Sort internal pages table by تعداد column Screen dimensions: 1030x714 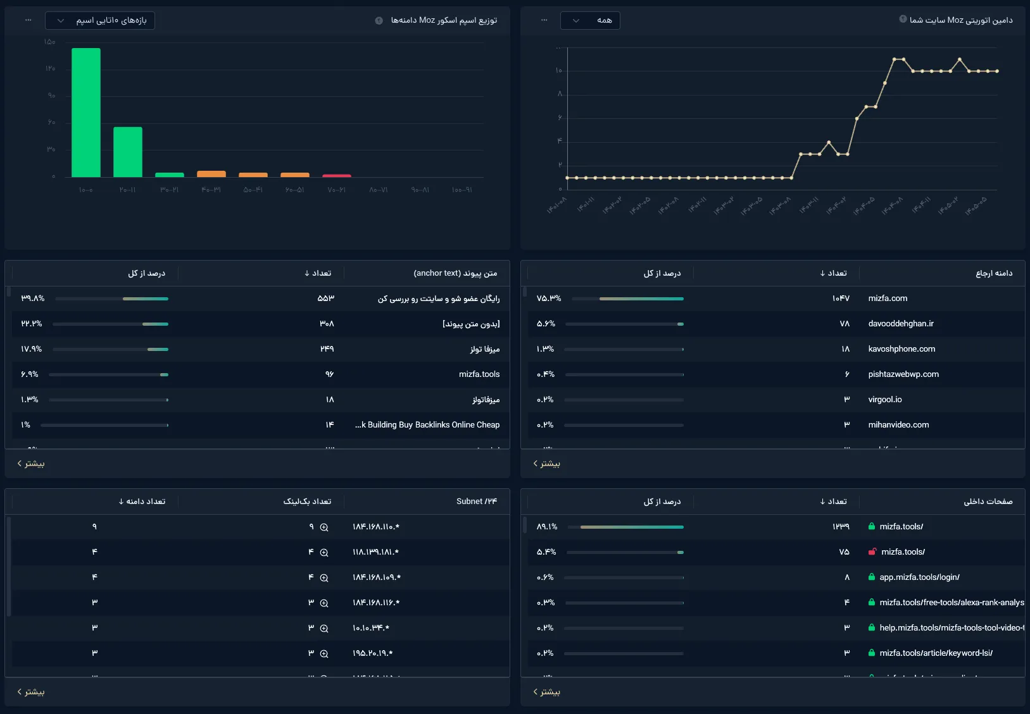[x=833, y=502]
